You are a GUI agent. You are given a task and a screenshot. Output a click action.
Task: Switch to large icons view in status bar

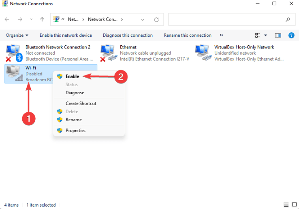pos(294,205)
